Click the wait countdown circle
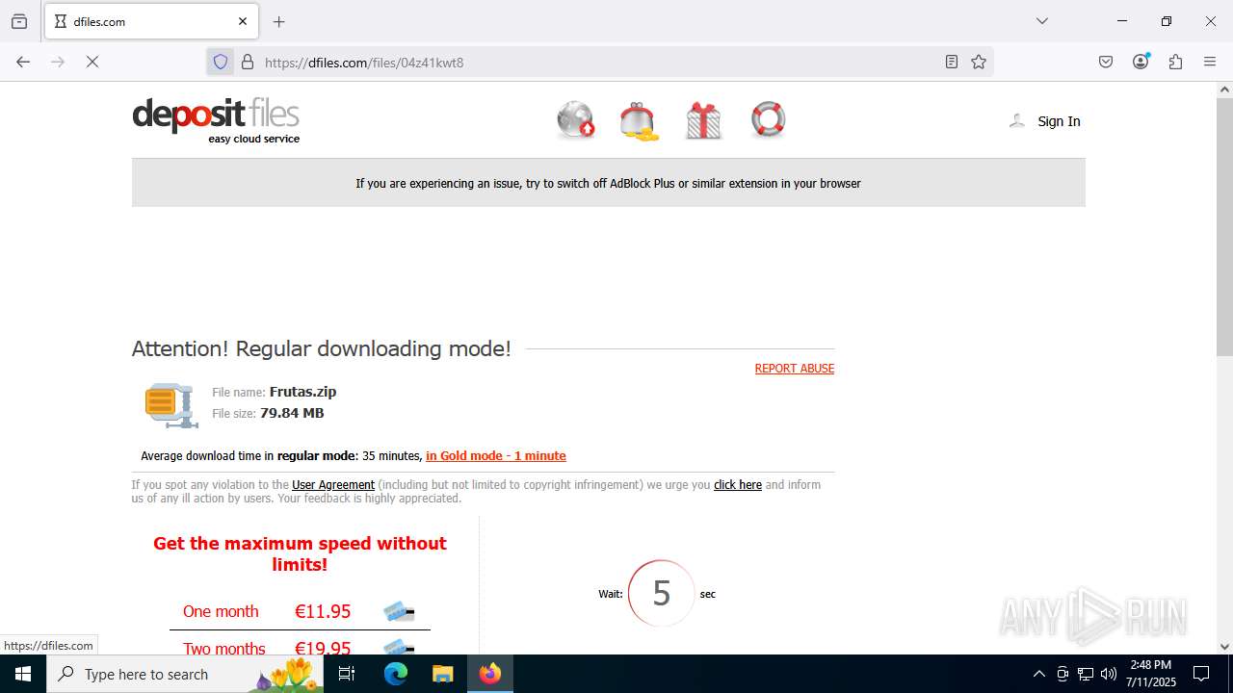The height and width of the screenshot is (693, 1233). tap(661, 593)
